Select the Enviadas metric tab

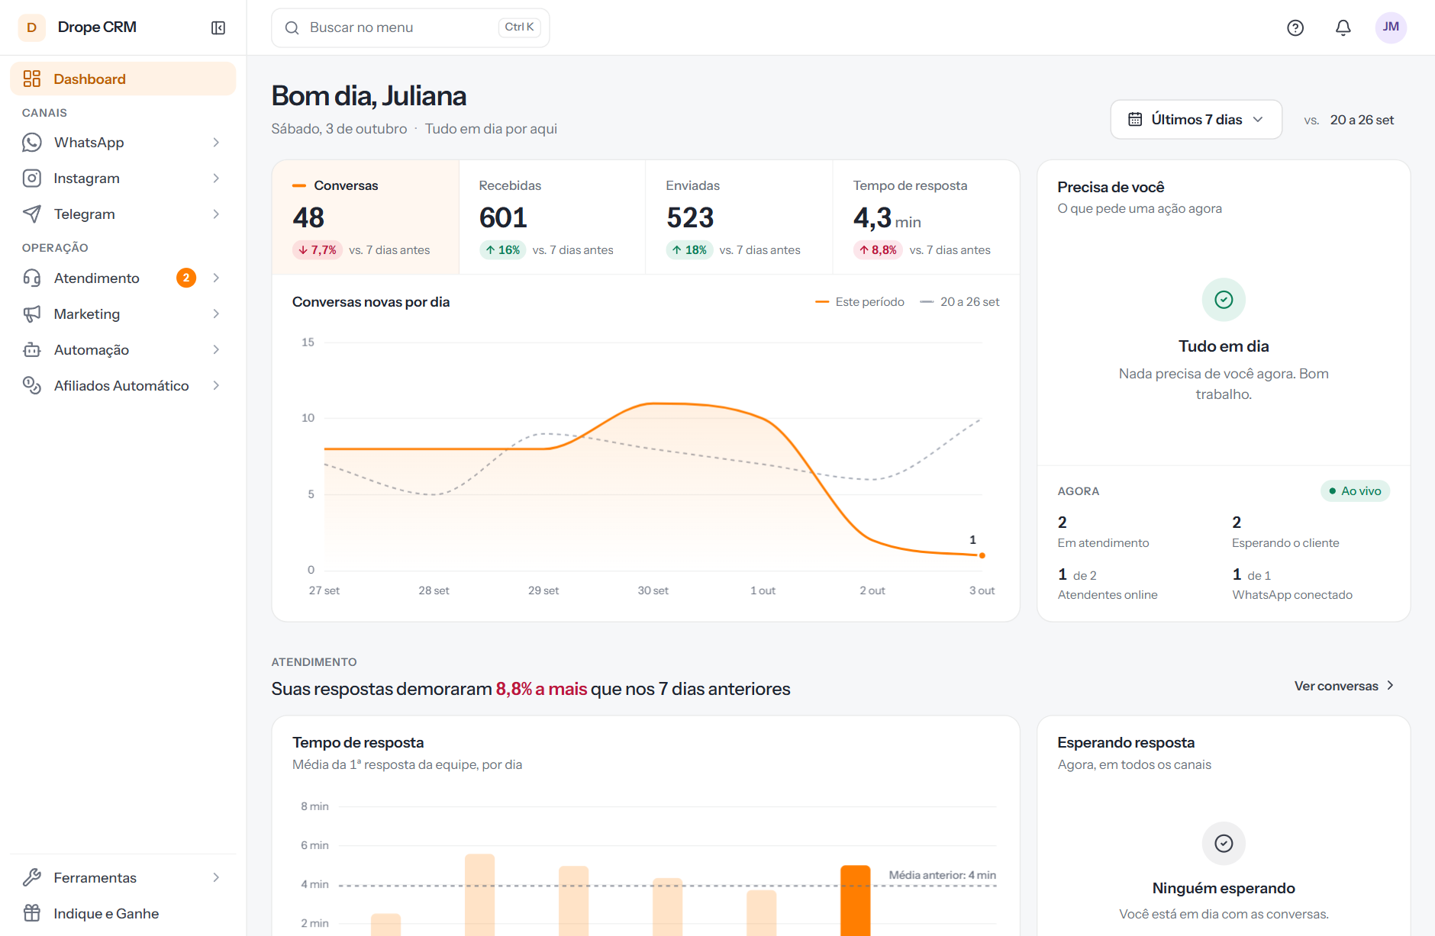[739, 217]
